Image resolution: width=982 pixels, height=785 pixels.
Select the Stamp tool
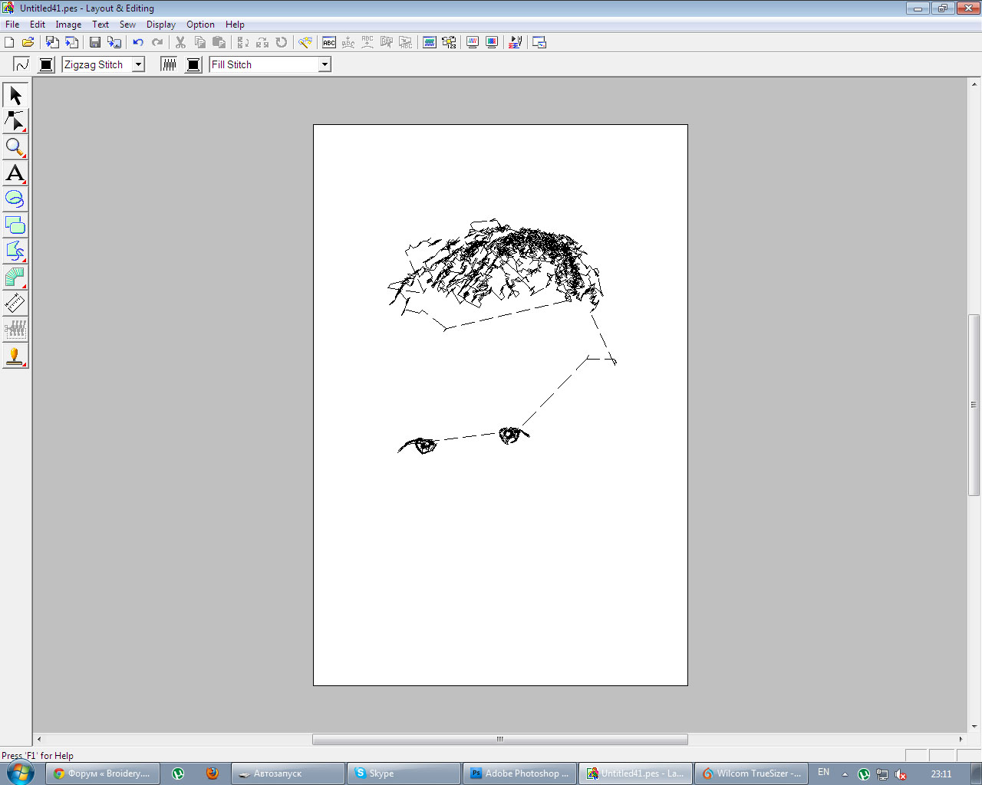[x=15, y=356]
